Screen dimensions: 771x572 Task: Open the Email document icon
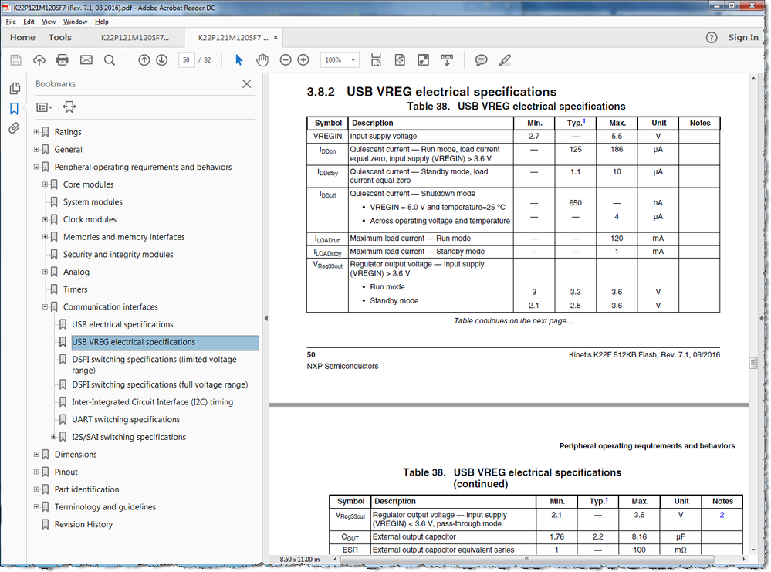[x=86, y=59]
